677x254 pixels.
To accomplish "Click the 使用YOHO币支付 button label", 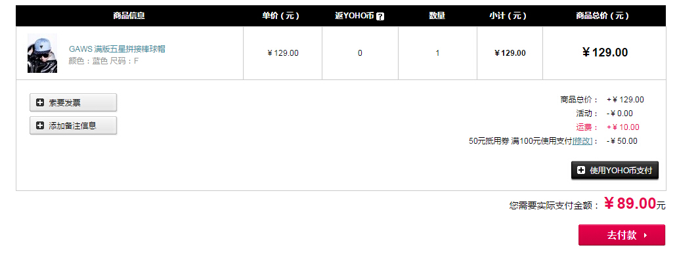I will (x=621, y=171).
